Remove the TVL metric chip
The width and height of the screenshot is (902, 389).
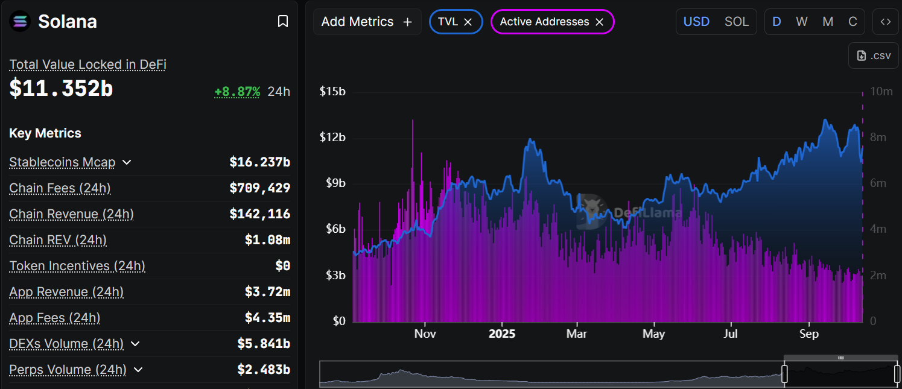coord(468,22)
